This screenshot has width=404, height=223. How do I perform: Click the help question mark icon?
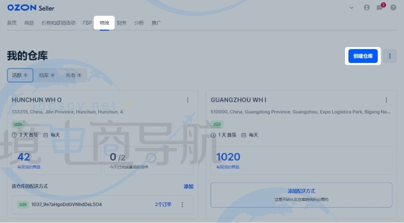pyautogui.click(x=393, y=7)
